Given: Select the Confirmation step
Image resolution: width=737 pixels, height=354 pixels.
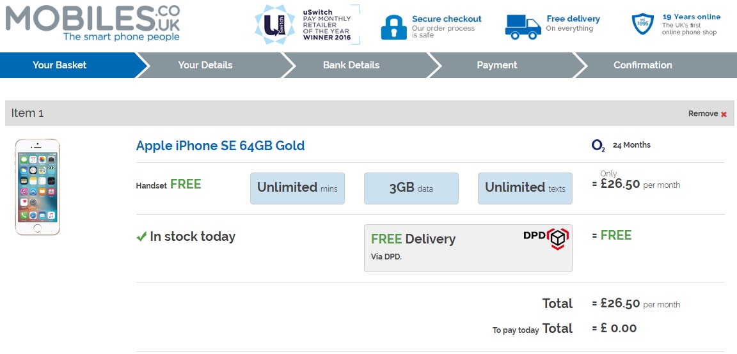Looking at the screenshot, I should pyautogui.click(x=642, y=65).
